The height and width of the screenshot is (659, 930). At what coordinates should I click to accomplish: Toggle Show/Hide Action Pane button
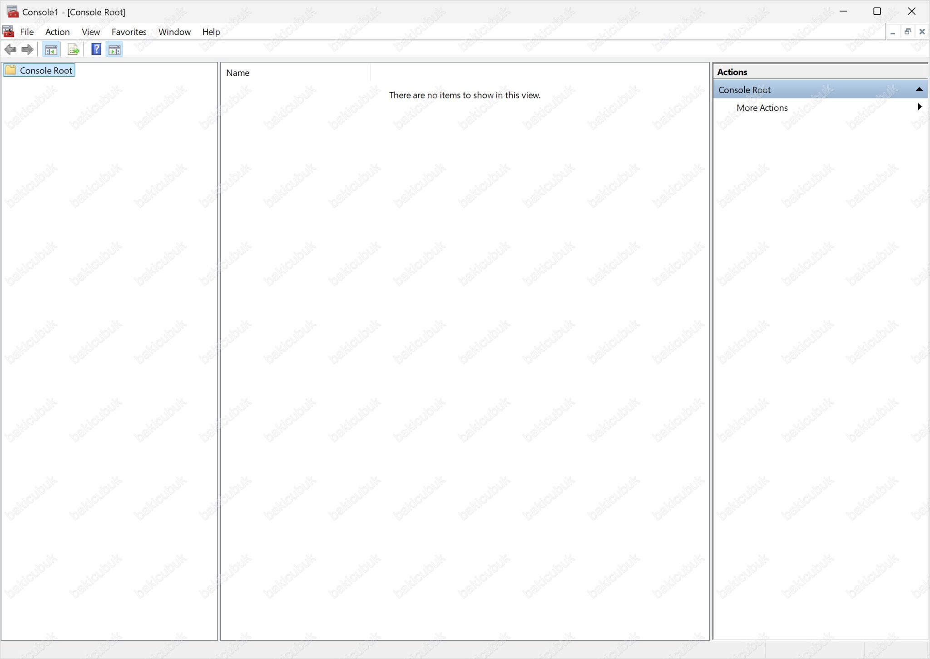tap(114, 50)
